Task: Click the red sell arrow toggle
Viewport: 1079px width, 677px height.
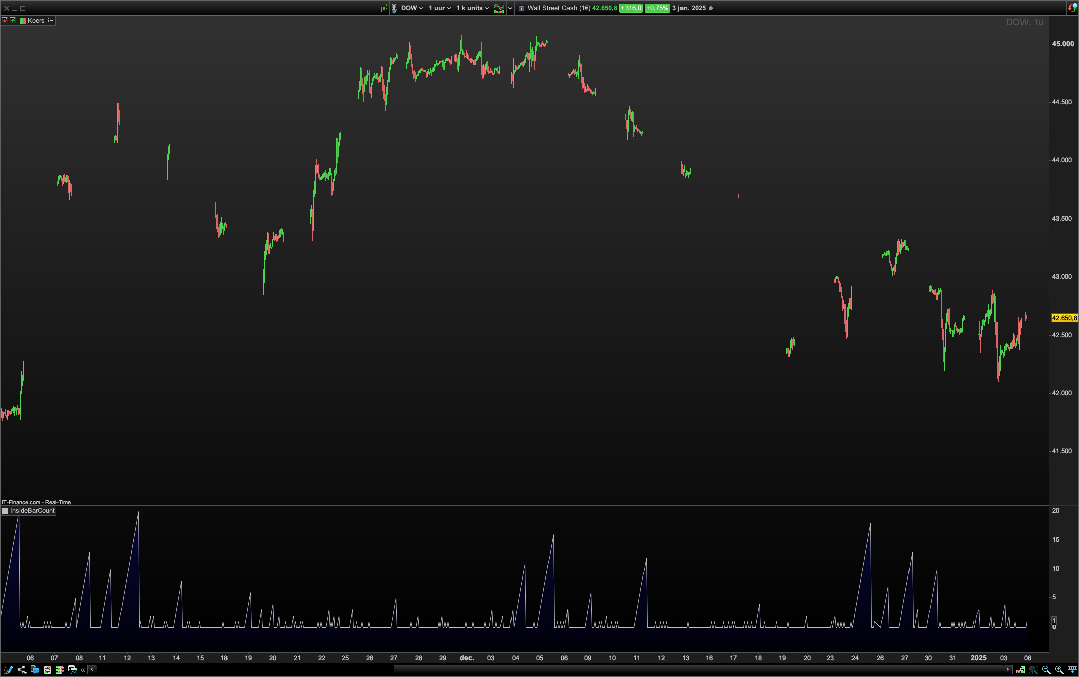Action: click(x=5, y=21)
